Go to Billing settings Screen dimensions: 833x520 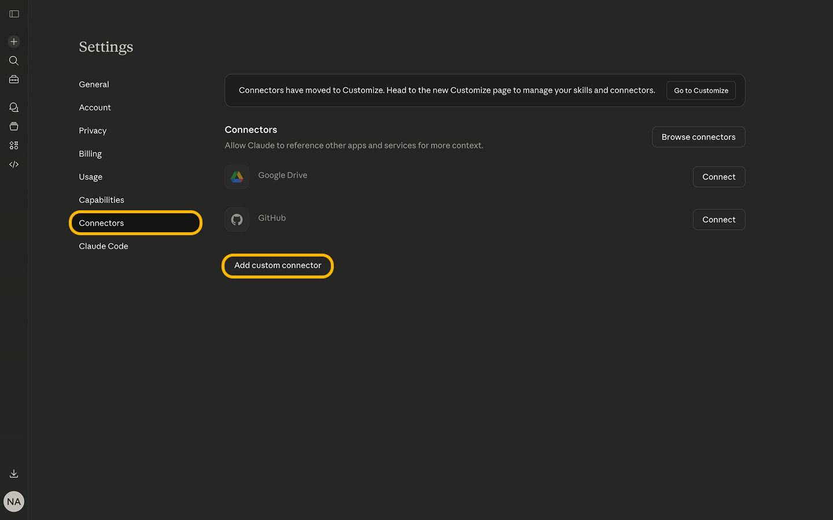click(x=90, y=154)
